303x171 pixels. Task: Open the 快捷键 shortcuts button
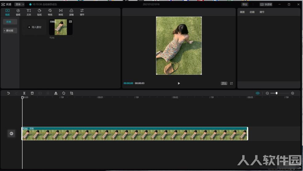(266, 4)
